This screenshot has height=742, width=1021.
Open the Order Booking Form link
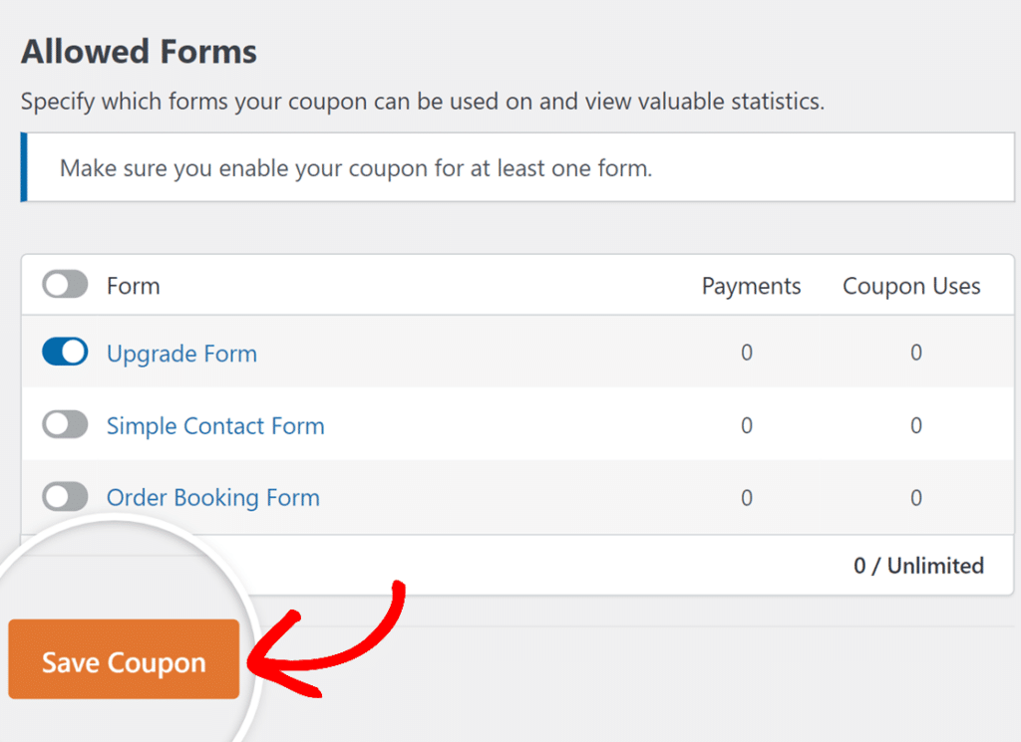click(212, 497)
